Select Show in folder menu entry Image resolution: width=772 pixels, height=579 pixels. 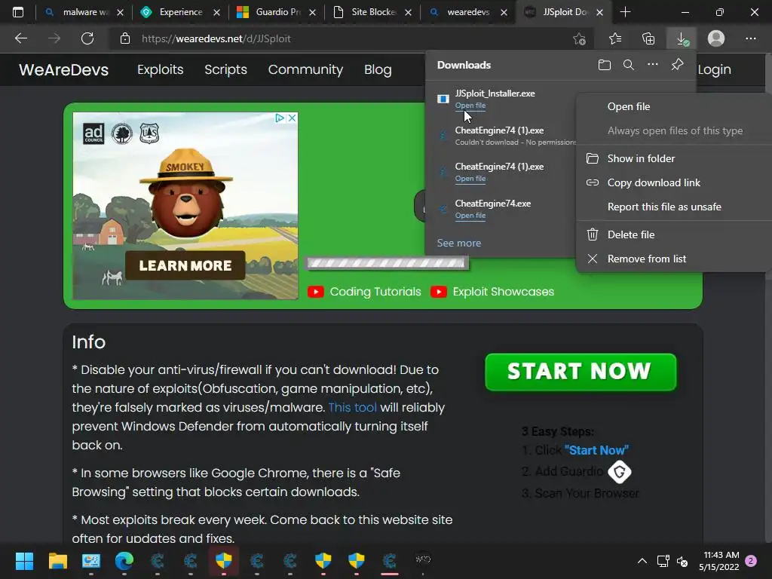(x=641, y=158)
